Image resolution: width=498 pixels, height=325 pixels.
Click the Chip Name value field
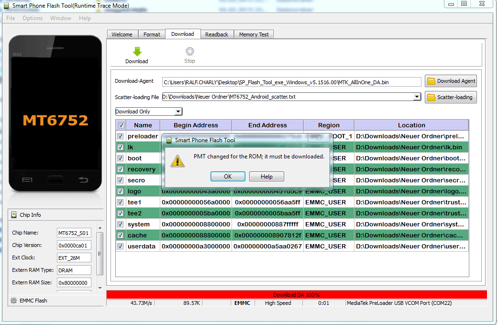(74, 233)
